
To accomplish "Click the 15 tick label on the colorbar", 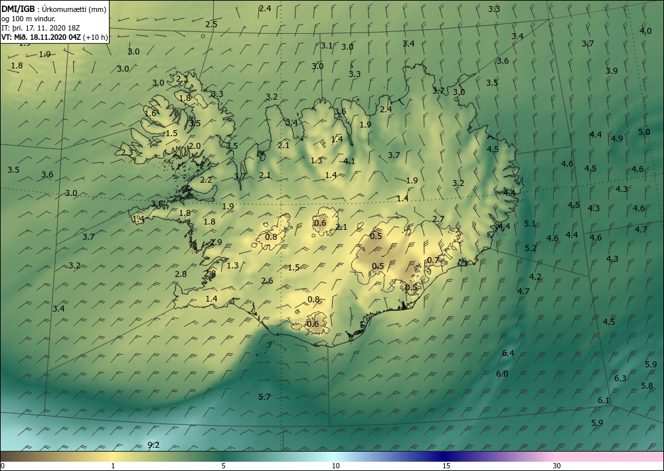I will click(x=446, y=466).
